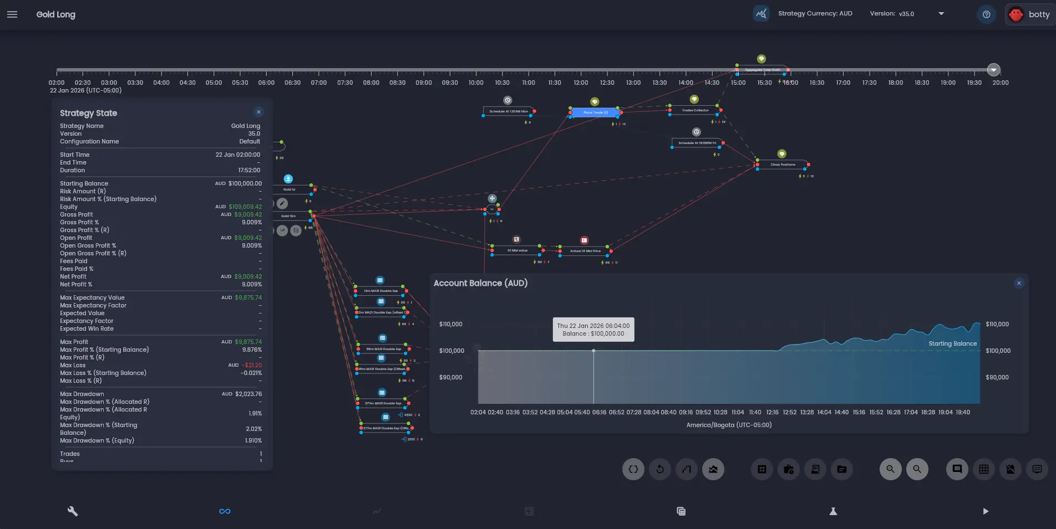This screenshot has width=1056, height=529.
Task: Select the blue Place Trade node
Action: [595, 112]
